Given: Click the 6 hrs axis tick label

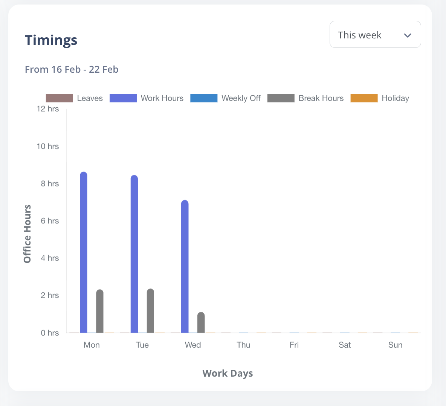Looking at the screenshot, I should [x=50, y=221].
